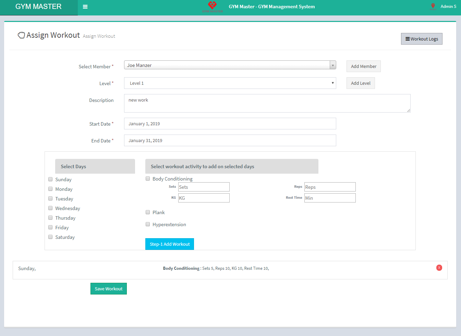Focus the Sets input field
The image size is (461, 336).
tap(204, 187)
